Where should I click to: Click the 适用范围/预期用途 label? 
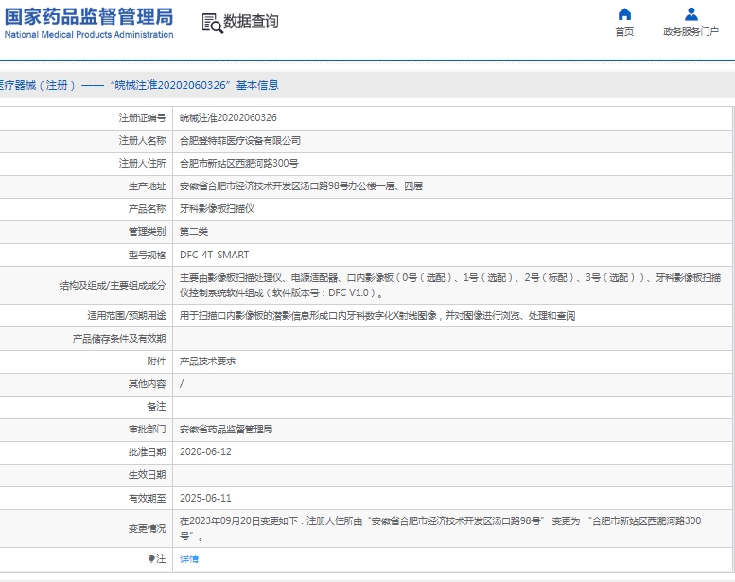pos(127,316)
